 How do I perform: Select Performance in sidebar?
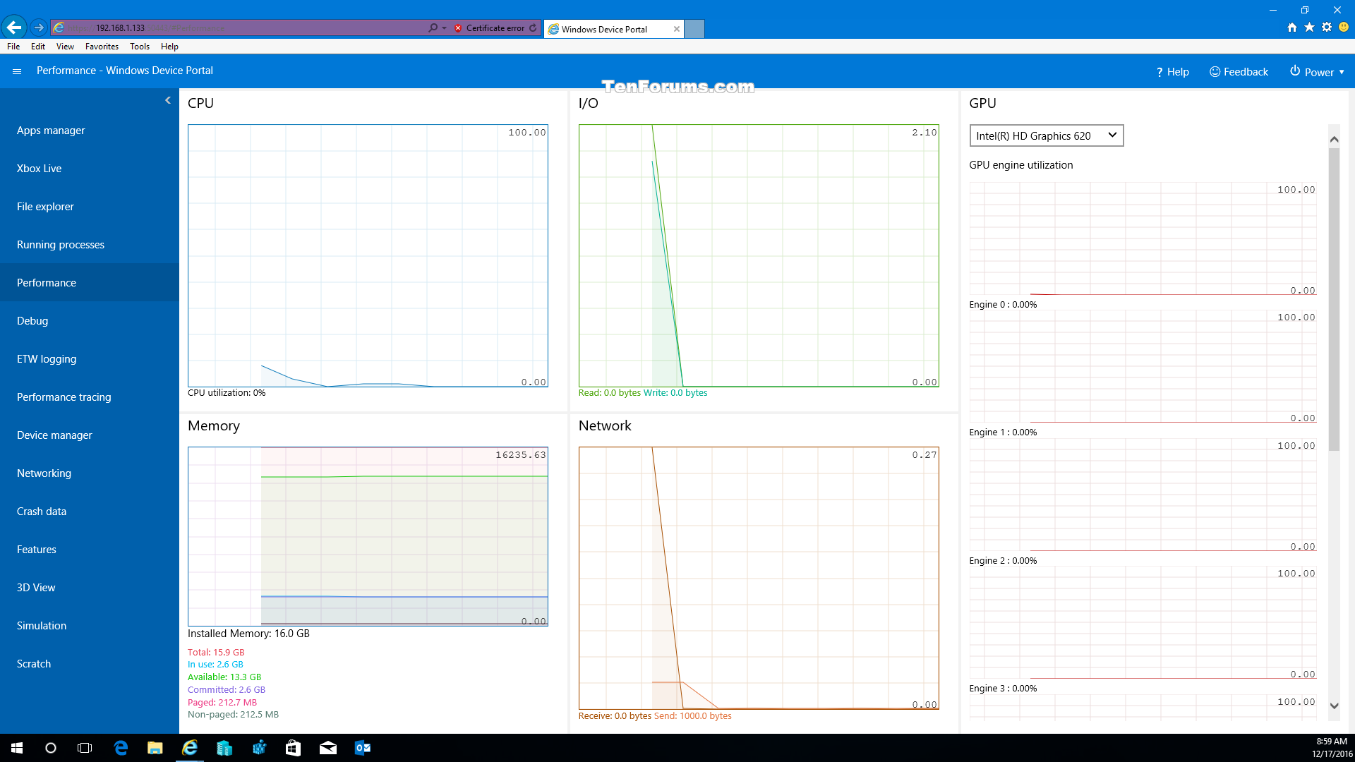pyautogui.click(x=90, y=283)
